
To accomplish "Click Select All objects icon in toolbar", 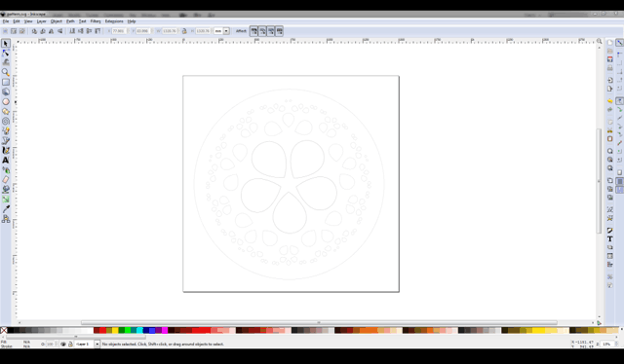I will 5,31.
